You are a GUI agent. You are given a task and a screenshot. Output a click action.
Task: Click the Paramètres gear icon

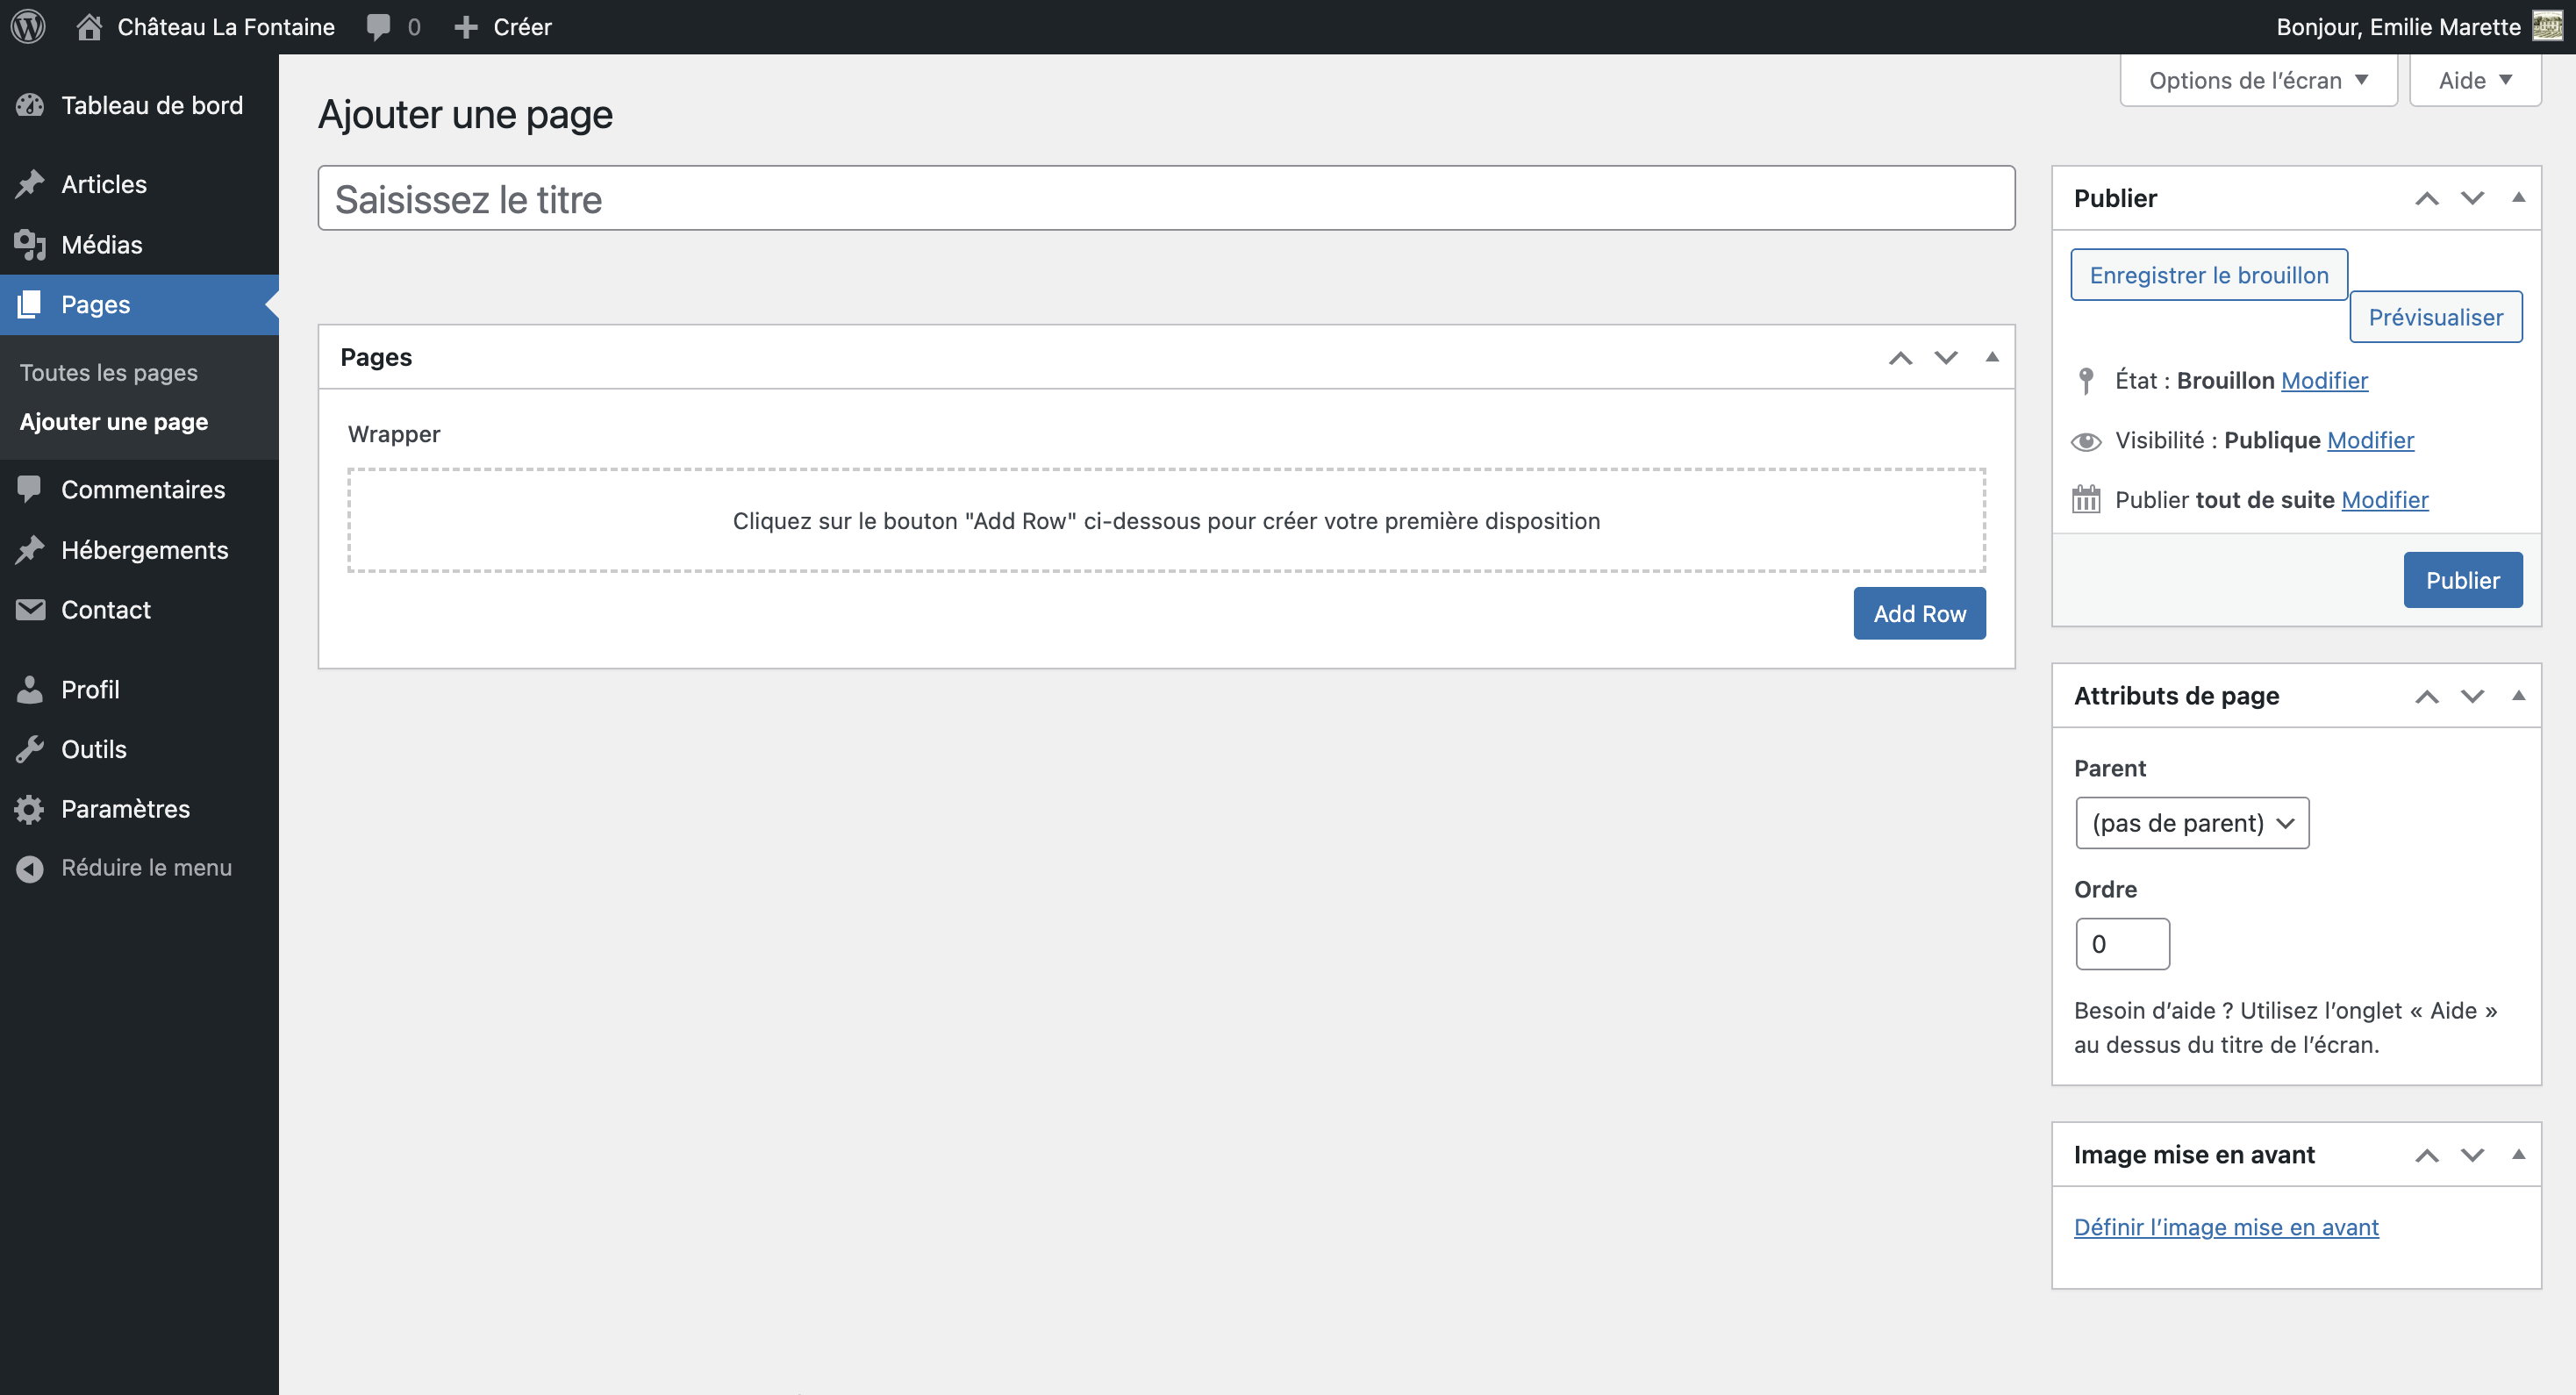[x=28, y=809]
